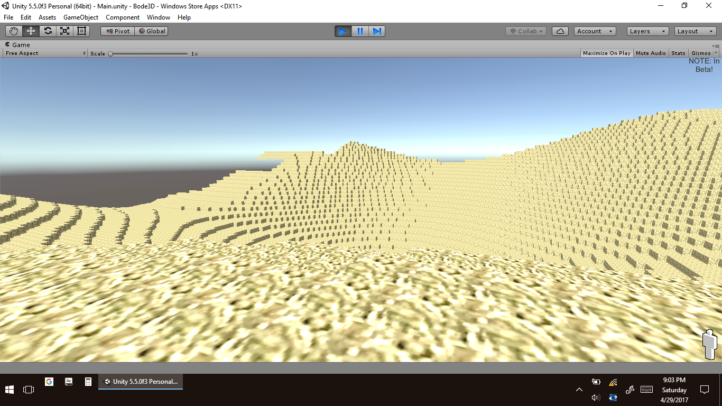Viewport: 722px width, 406px height.
Task: Click the Game view Scale slider
Action: tap(148, 53)
